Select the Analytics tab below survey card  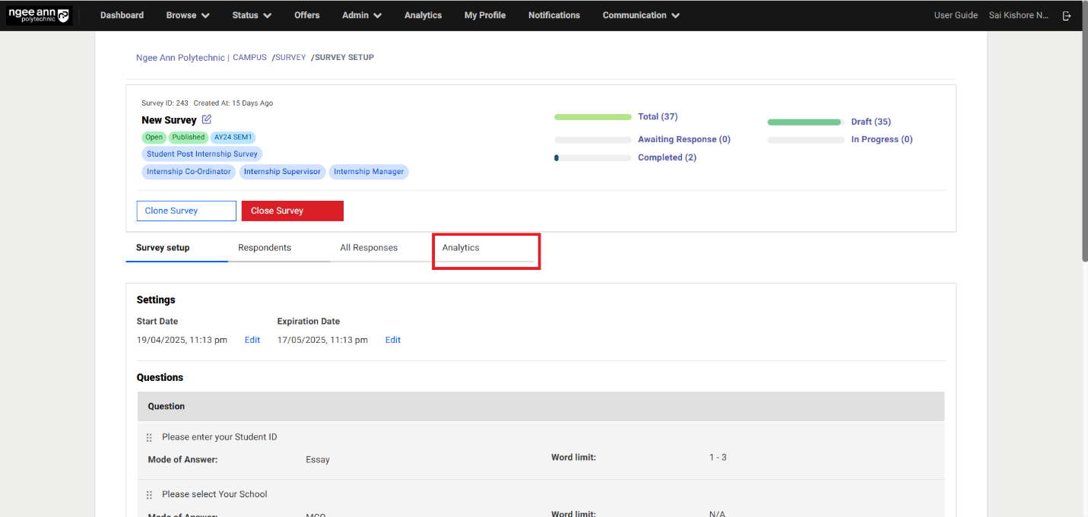click(x=461, y=248)
